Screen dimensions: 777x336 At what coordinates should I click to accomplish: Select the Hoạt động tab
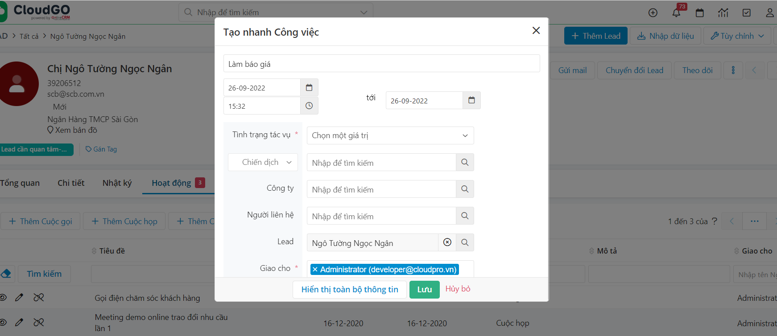pos(178,183)
